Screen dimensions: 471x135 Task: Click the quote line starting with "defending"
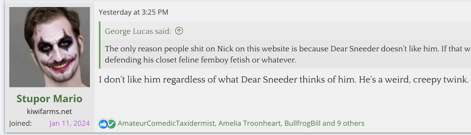click(200, 60)
